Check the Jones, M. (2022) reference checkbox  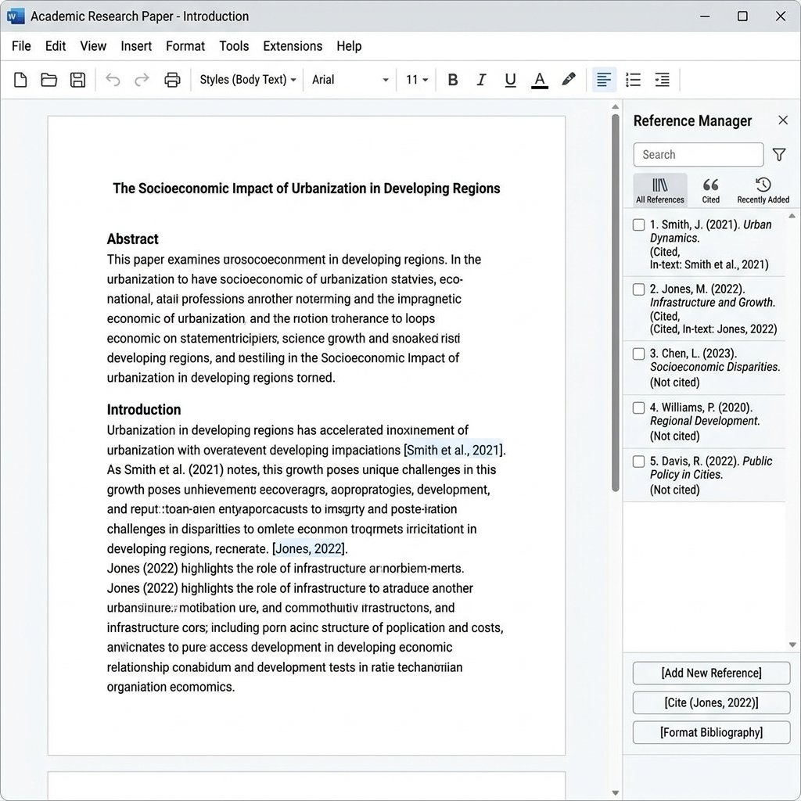point(638,289)
